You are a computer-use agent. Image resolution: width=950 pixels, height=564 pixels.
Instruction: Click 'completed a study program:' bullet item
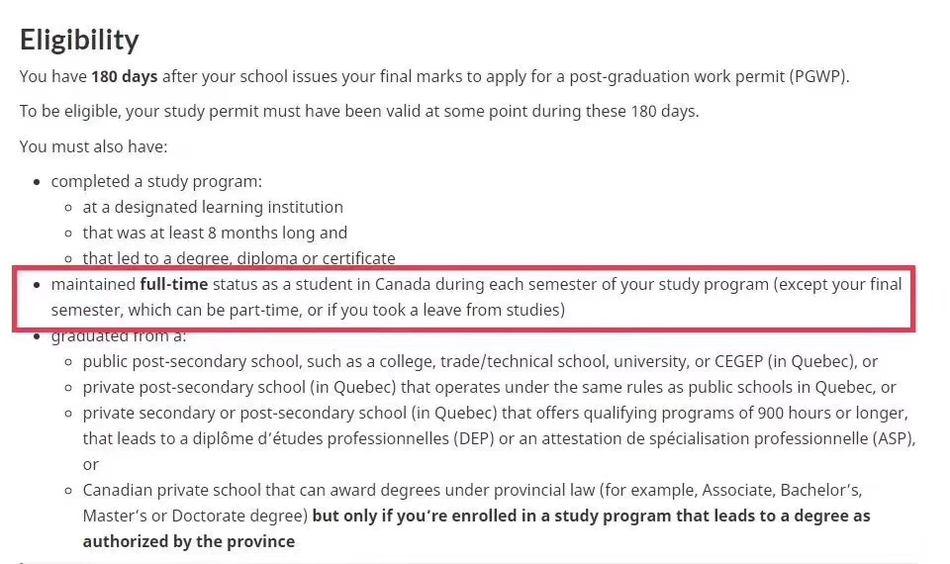click(x=156, y=182)
